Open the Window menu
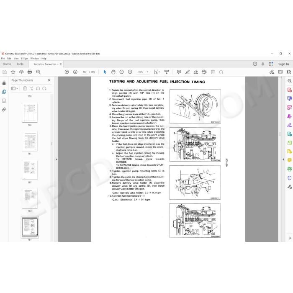This screenshot has width=293, height=293. point(35,59)
